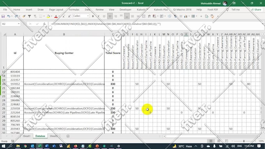Viewport: 265px width, 149px height.
Task: Click the font color A icon
Action: coord(56,16)
